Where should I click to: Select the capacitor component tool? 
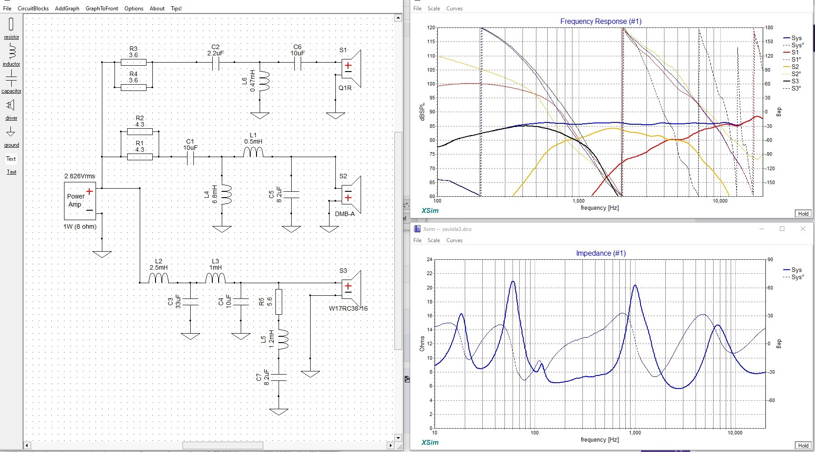point(11,82)
